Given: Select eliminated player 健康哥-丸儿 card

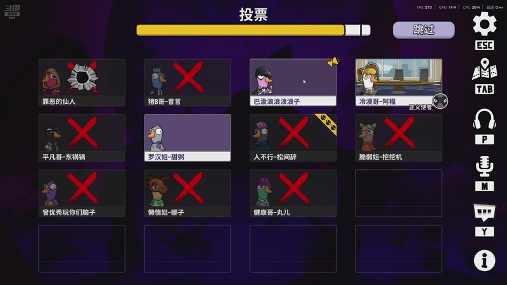Looking at the screenshot, I should (293, 193).
